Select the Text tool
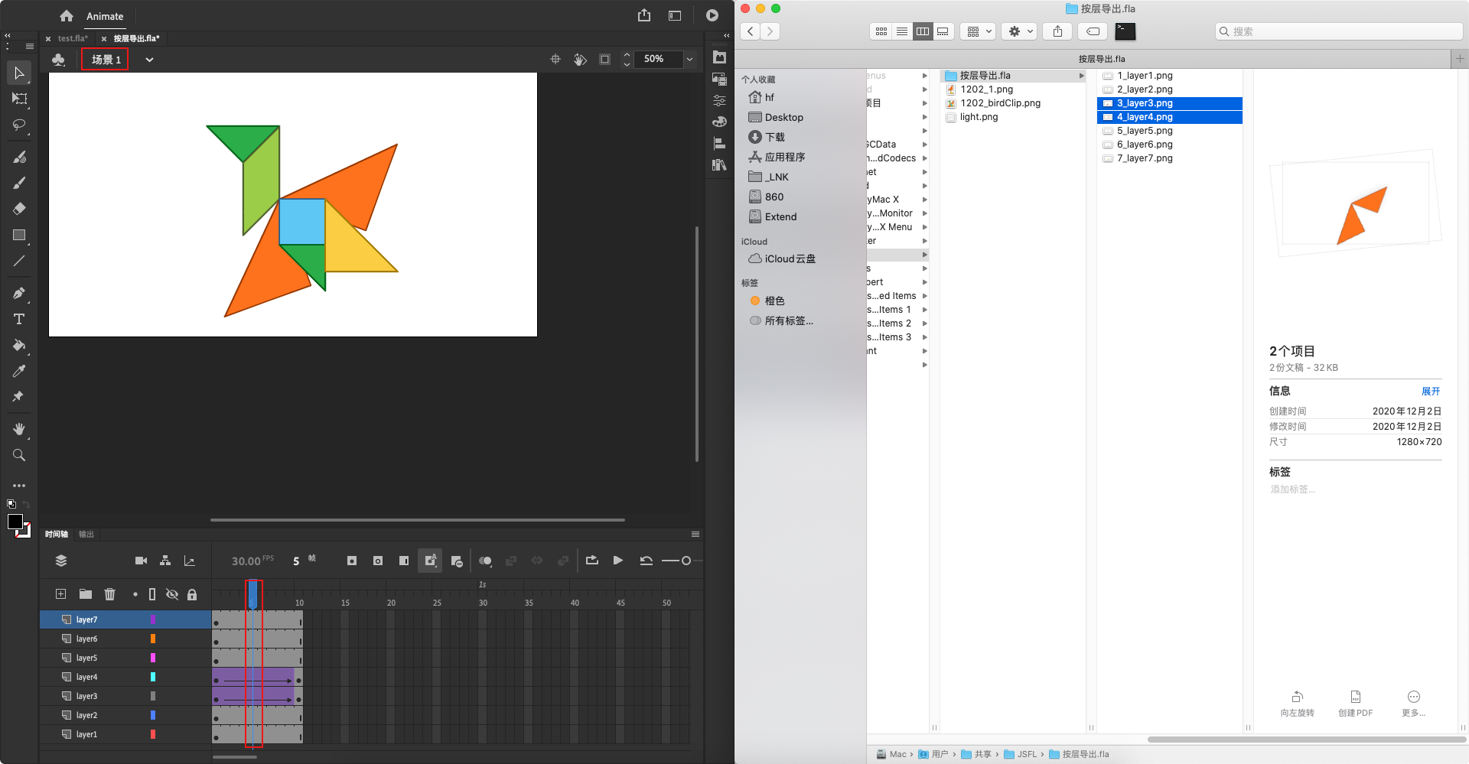Image resolution: width=1469 pixels, height=764 pixels. click(x=19, y=319)
